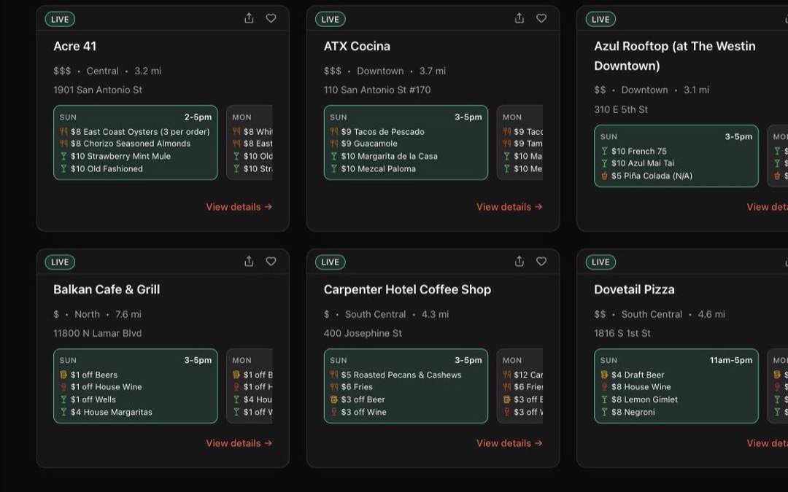Click the address 310 E 5th St
The width and height of the screenshot is (788, 492).
pos(621,109)
